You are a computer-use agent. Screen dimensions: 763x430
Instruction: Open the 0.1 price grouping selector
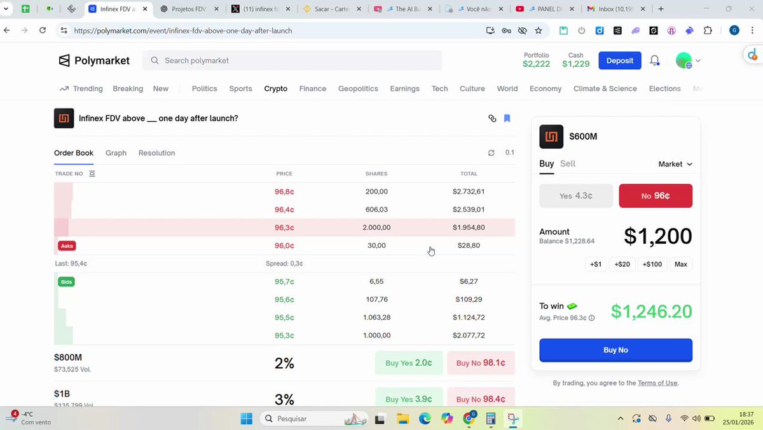509,152
